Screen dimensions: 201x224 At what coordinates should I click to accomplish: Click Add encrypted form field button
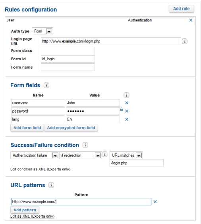coord(71,128)
